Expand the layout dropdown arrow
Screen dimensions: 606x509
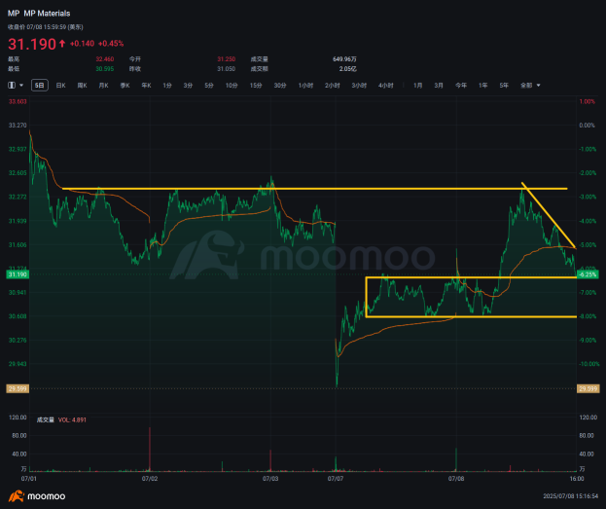point(21,85)
